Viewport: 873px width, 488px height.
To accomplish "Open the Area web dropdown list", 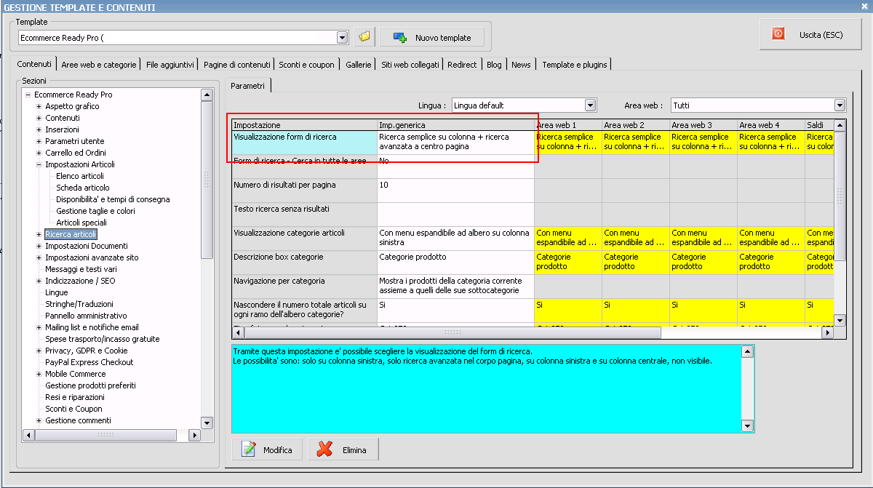I will click(840, 105).
